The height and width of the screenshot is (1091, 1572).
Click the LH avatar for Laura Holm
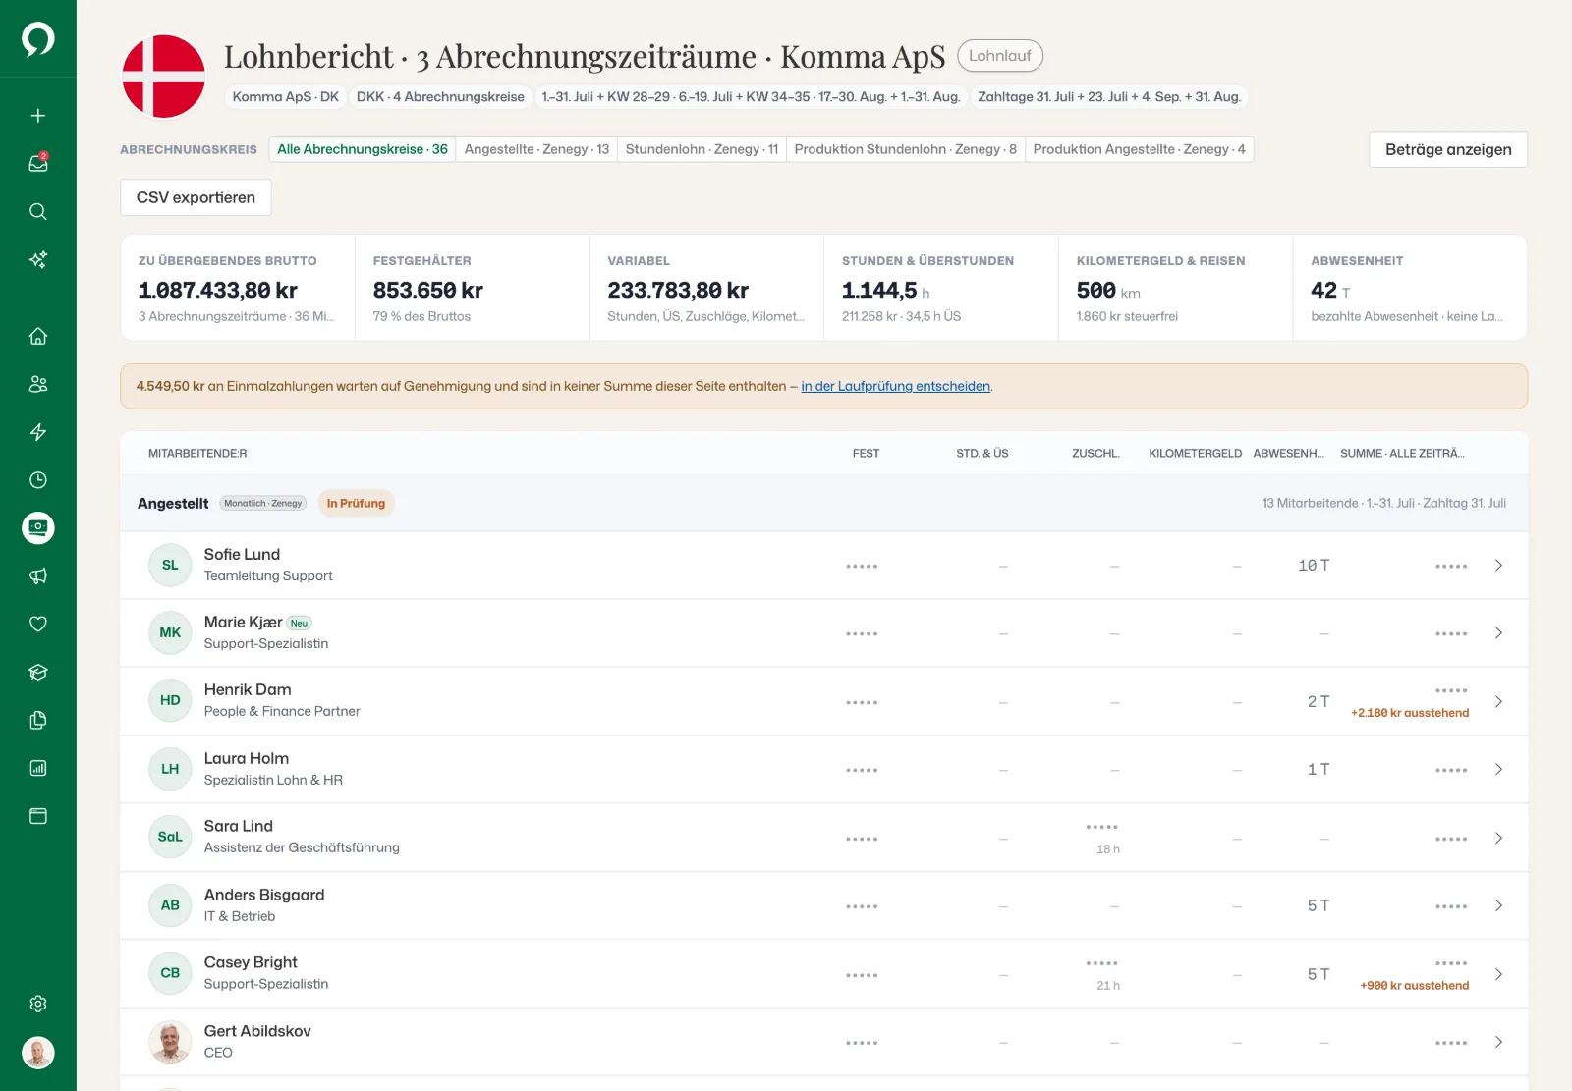(170, 769)
